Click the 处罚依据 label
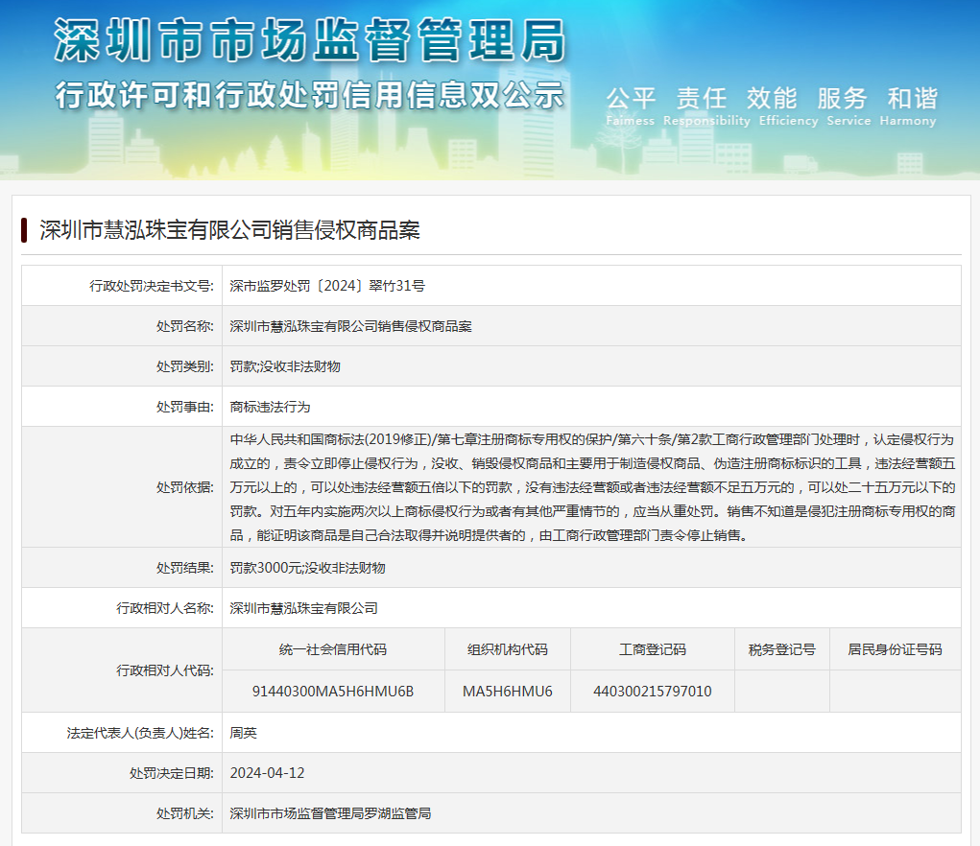The height and width of the screenshot is (846, 980). pyautogui.click(x=185, y=487)
